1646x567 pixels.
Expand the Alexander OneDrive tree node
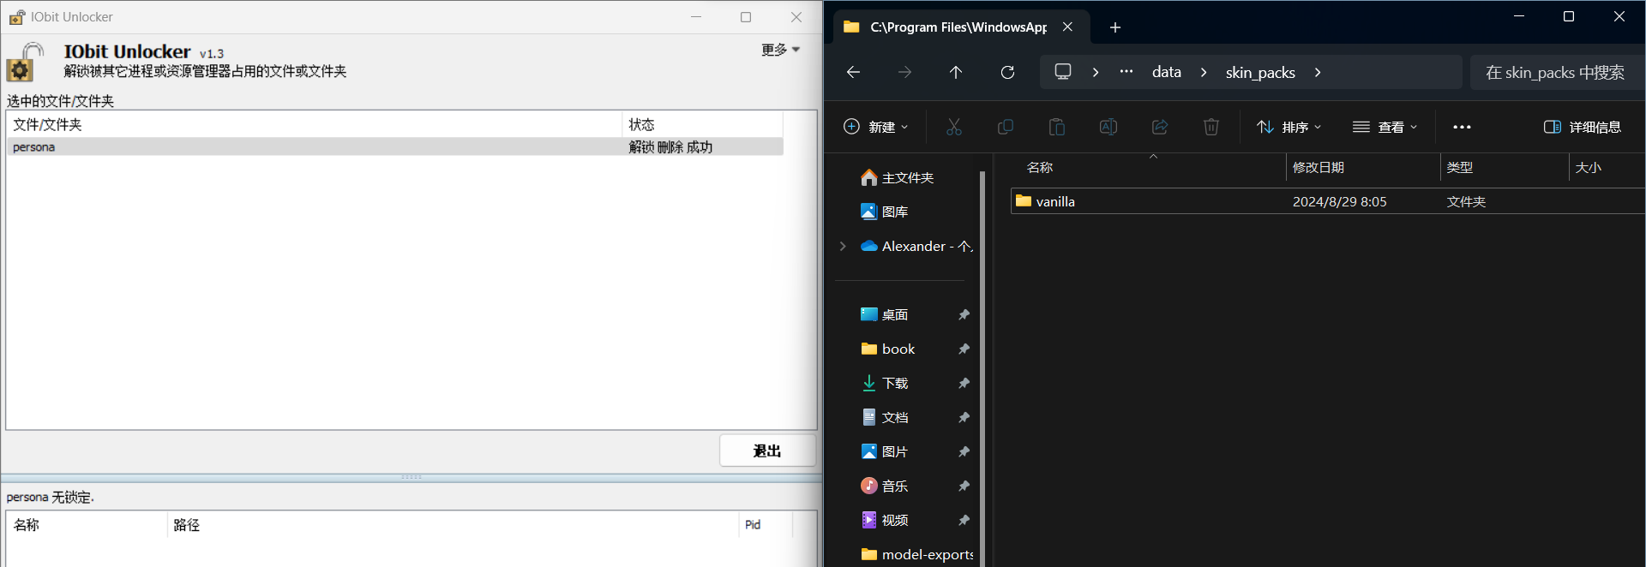(843, 246)
